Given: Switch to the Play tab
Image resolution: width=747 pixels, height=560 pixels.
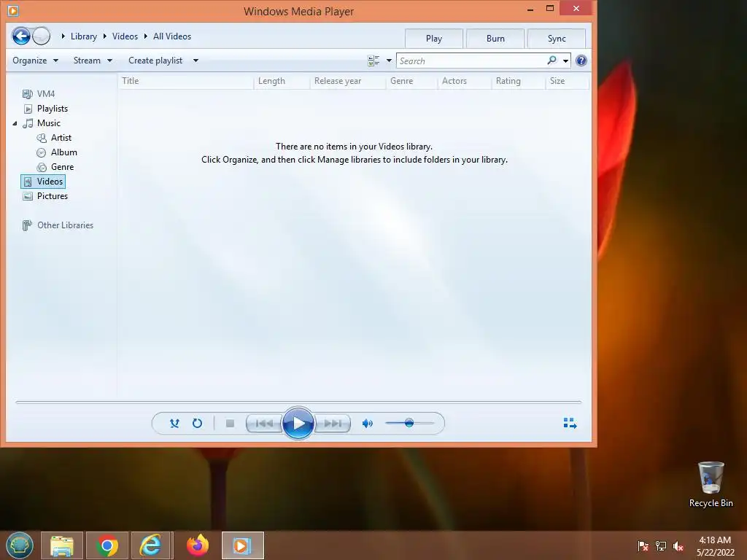Looking at the screenshot, I should point(434,39).
